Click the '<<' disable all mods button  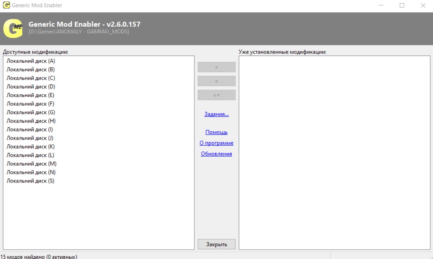coord(216,95)
